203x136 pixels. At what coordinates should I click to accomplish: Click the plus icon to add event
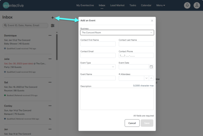[x=52, y=18]
